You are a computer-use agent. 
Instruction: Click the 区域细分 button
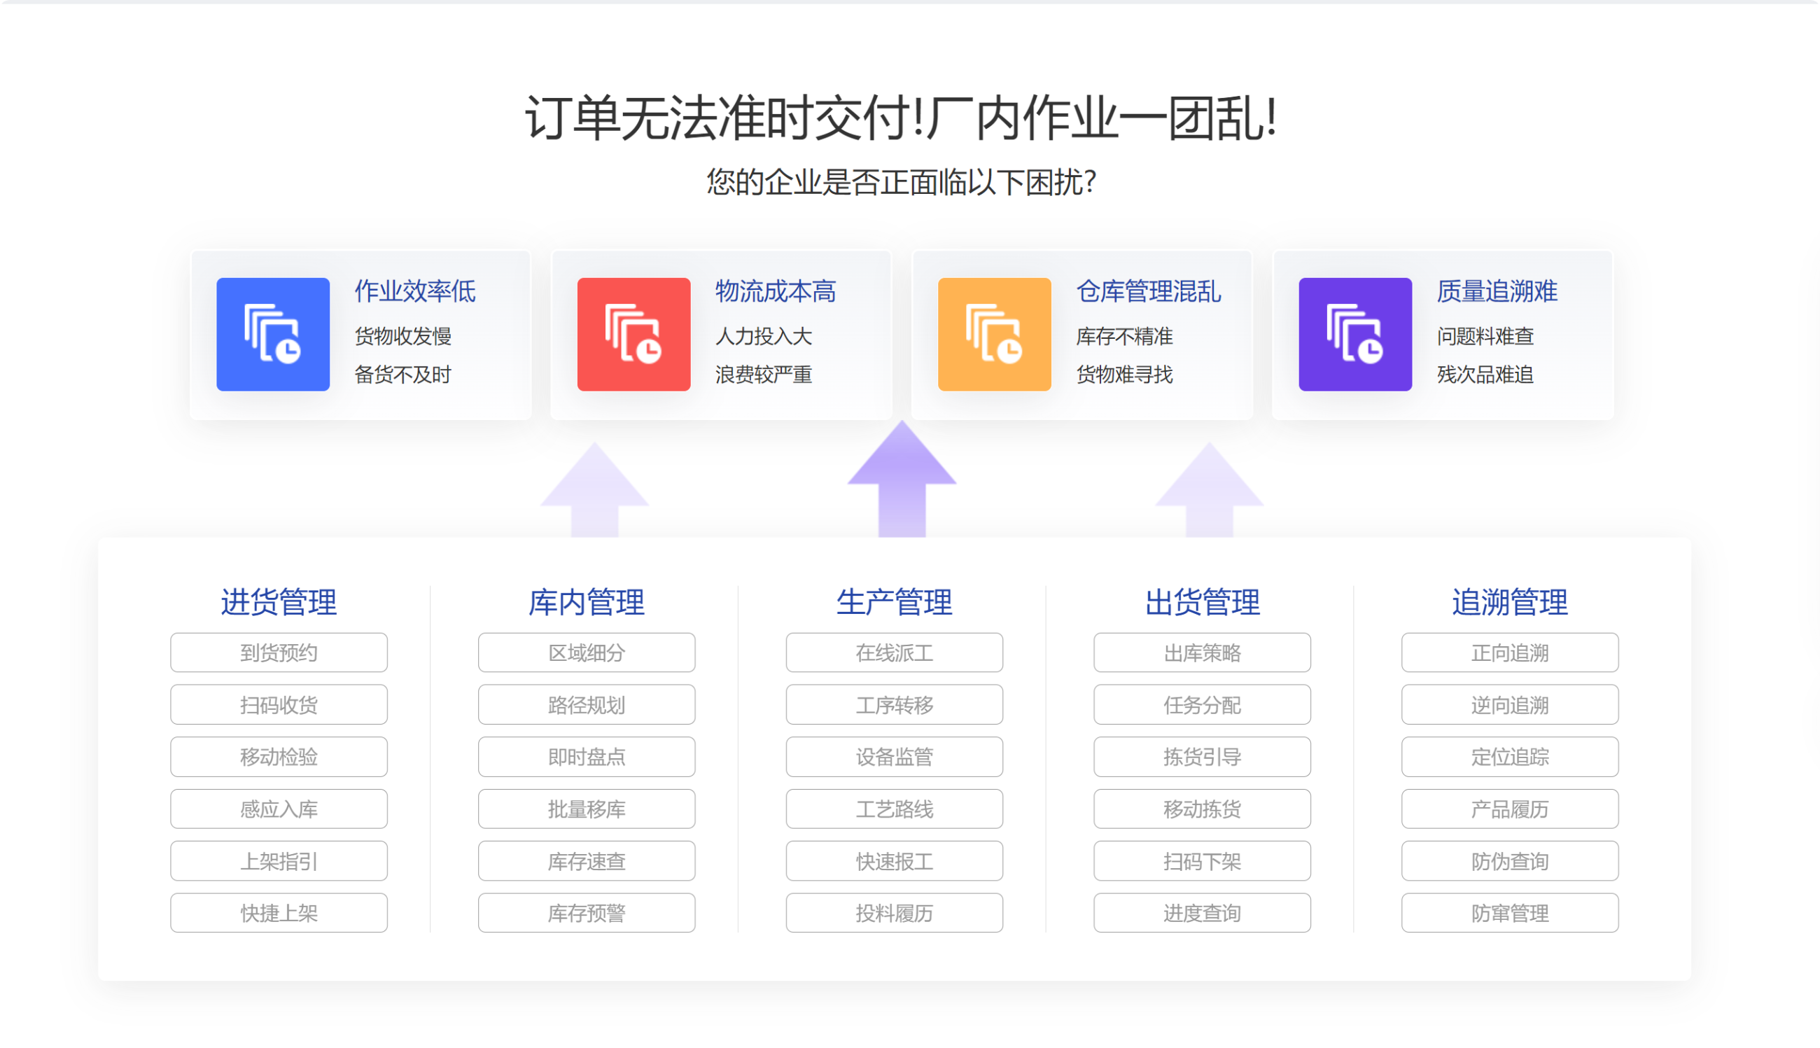587,652
